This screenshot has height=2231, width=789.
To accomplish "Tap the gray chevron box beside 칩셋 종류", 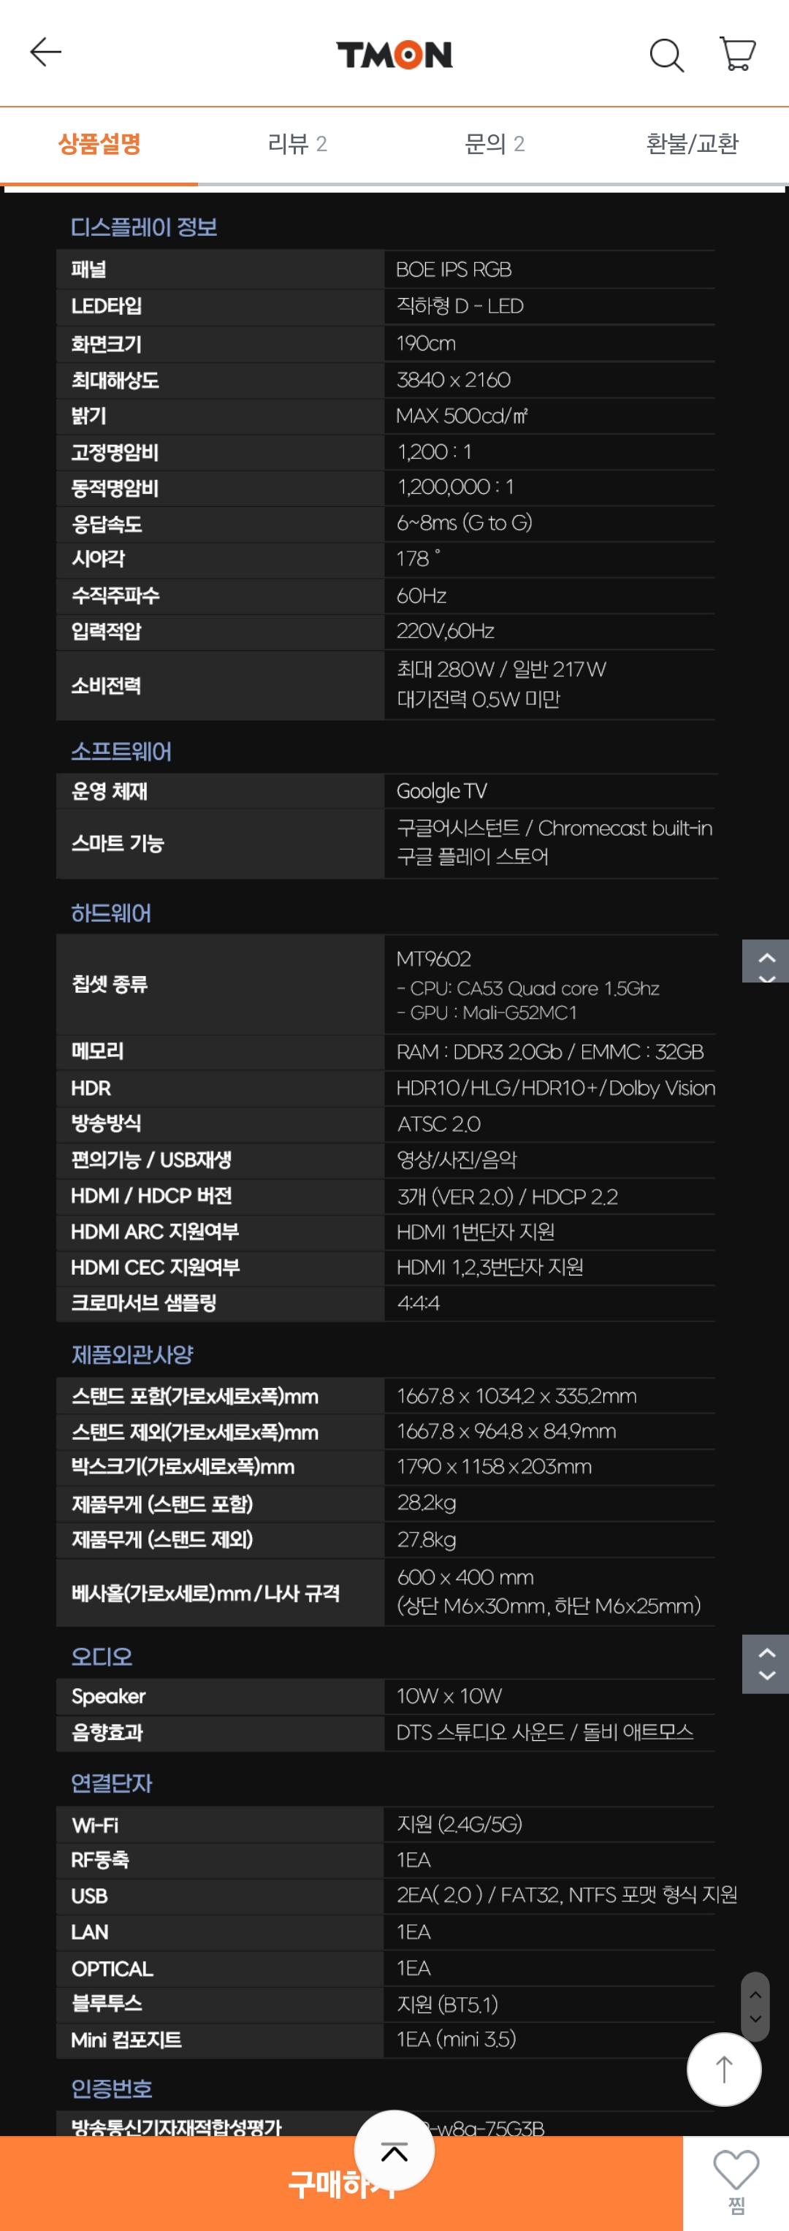I will coord(766,961).
